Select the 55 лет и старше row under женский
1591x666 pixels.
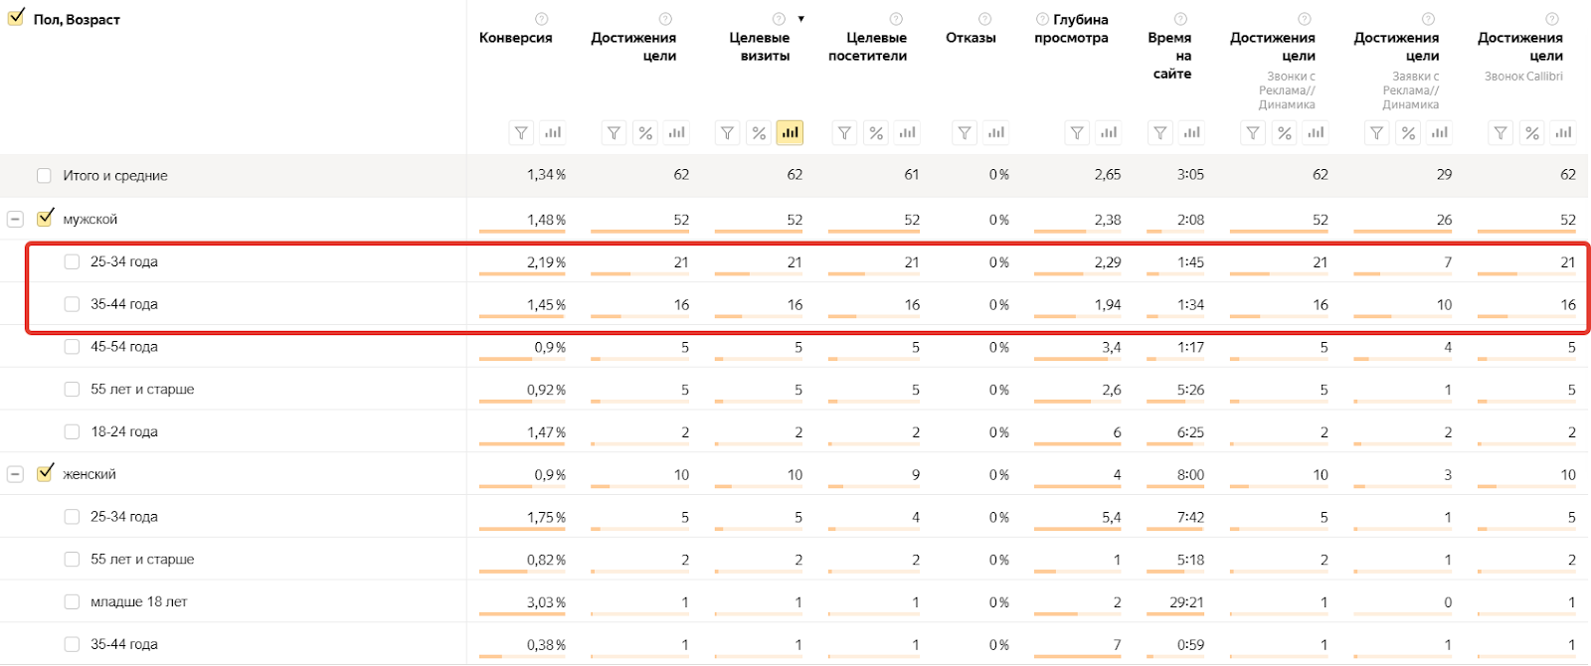pos(72,559)
